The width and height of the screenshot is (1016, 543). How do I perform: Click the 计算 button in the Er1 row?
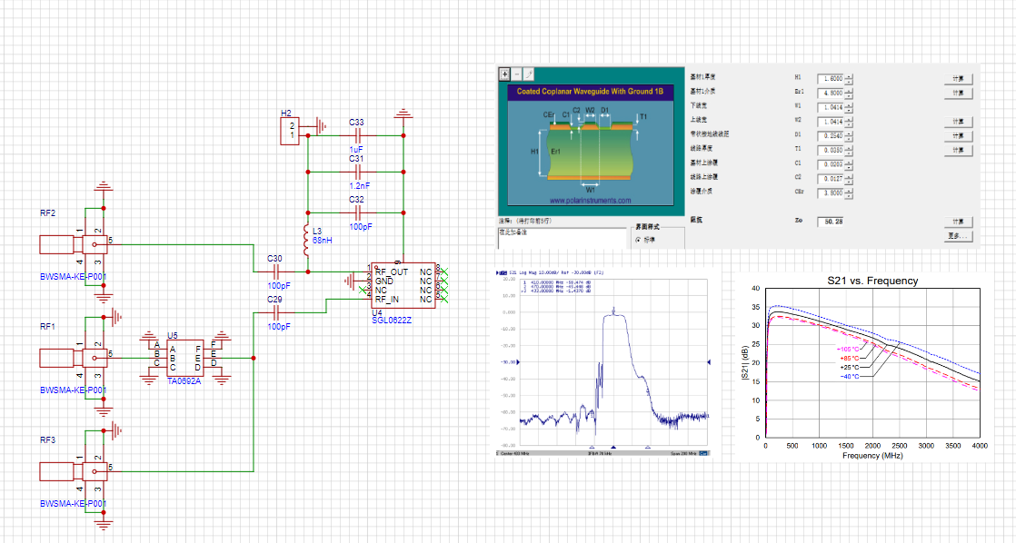959,93
